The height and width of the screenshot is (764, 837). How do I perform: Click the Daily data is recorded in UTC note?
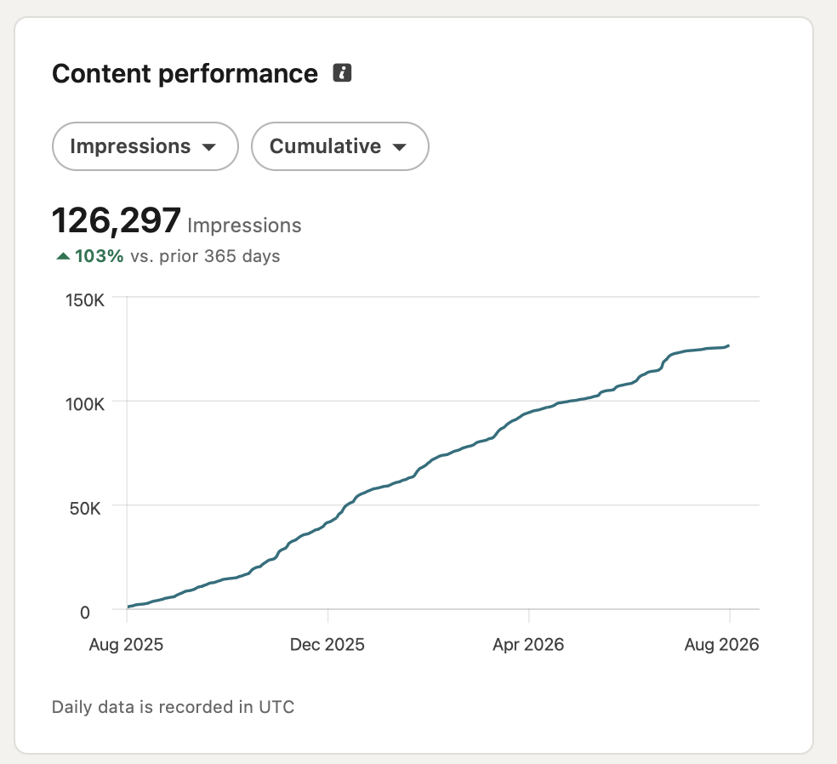tap(173, 707)
